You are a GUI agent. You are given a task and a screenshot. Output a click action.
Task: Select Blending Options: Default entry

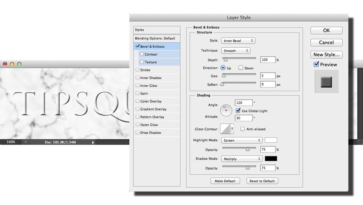(157, 38)
